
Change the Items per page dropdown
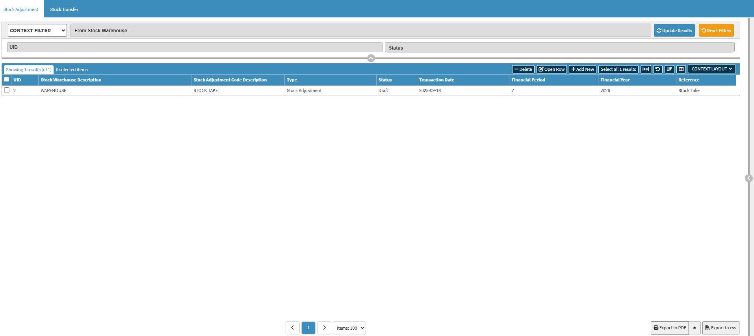pos(349,328)
